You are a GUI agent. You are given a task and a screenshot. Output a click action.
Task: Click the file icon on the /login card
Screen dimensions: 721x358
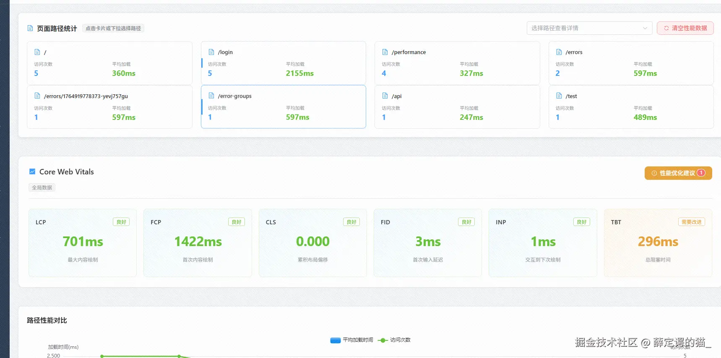point(211,52)
